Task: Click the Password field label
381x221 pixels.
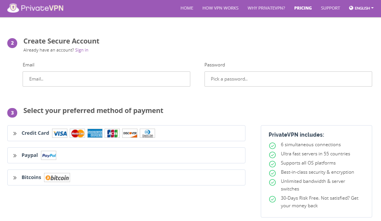Action: pyautogui.click(x=214, y=65)
